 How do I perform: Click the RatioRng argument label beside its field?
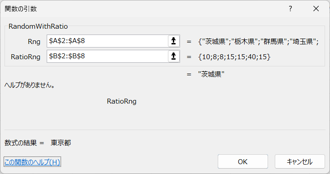(x=26, y=57)
